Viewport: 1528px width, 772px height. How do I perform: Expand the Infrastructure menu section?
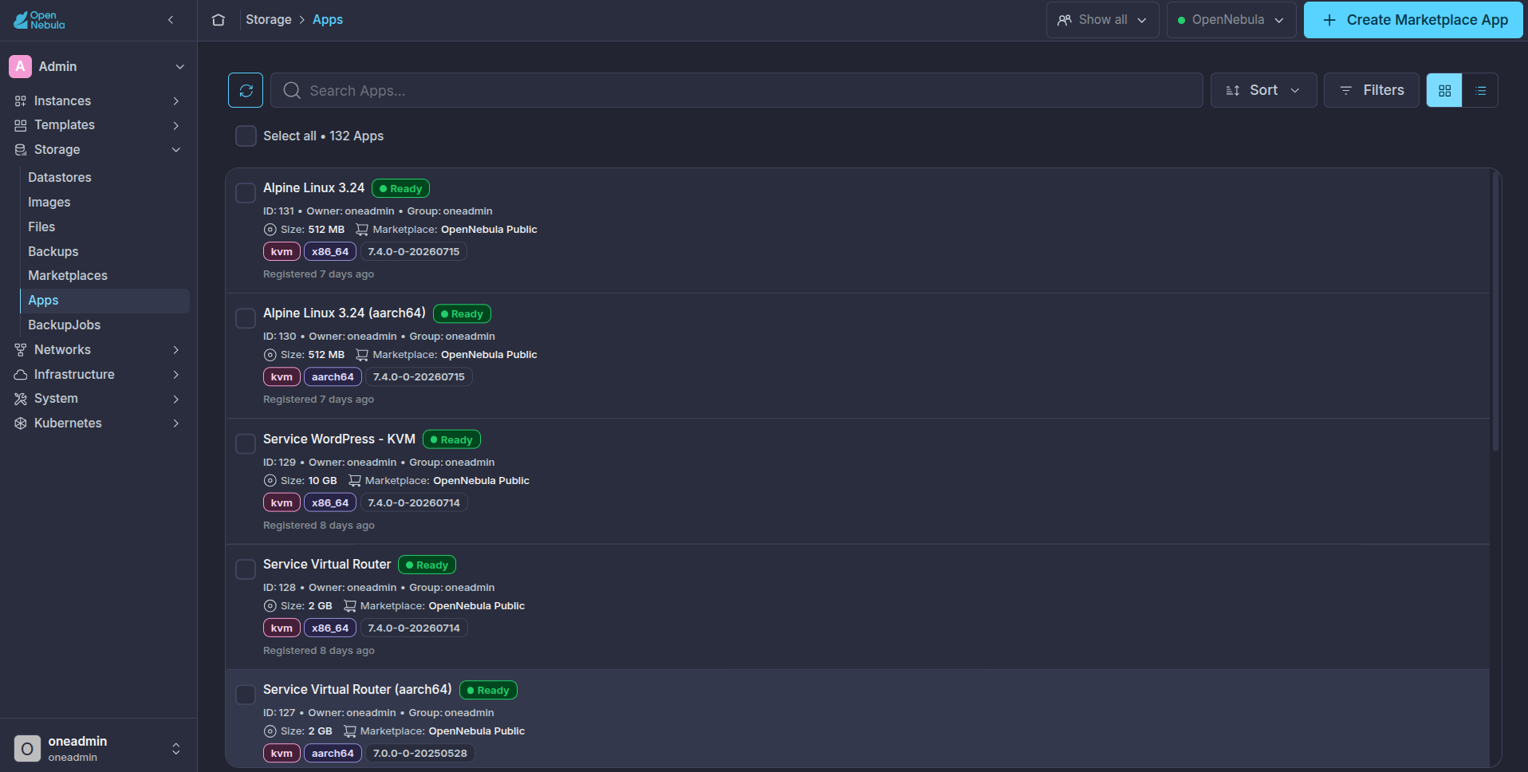point(176,375)
